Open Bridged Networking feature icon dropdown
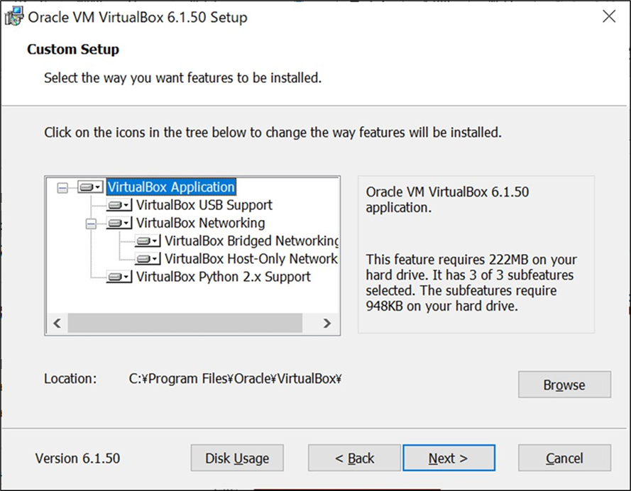 148,241
